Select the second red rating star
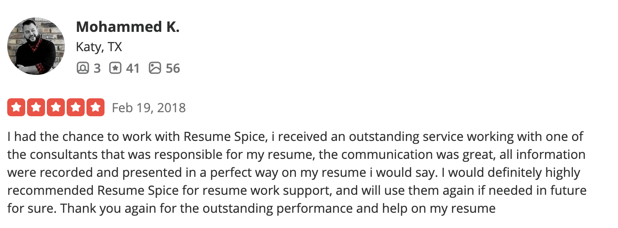618x228 pixels. click(36, 108)
